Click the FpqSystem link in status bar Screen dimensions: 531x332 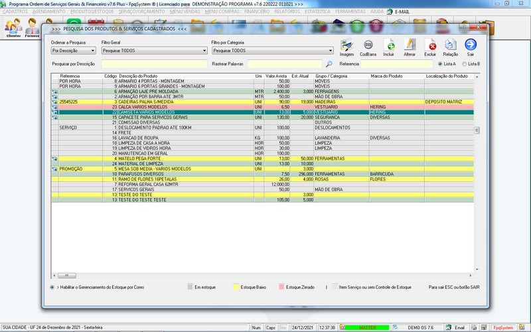502,327
